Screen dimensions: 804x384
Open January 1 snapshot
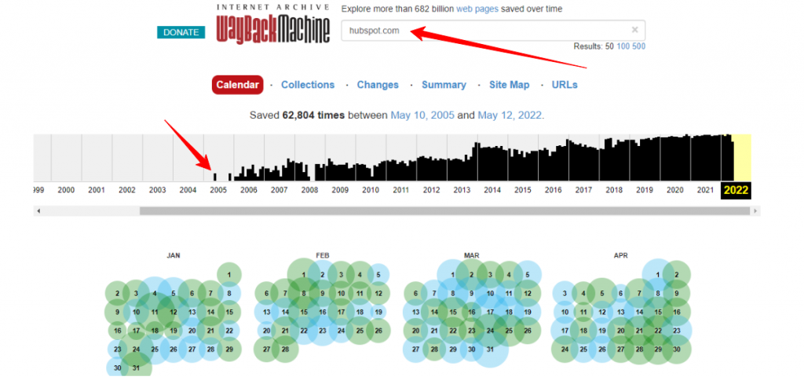[x=229, y=275]
